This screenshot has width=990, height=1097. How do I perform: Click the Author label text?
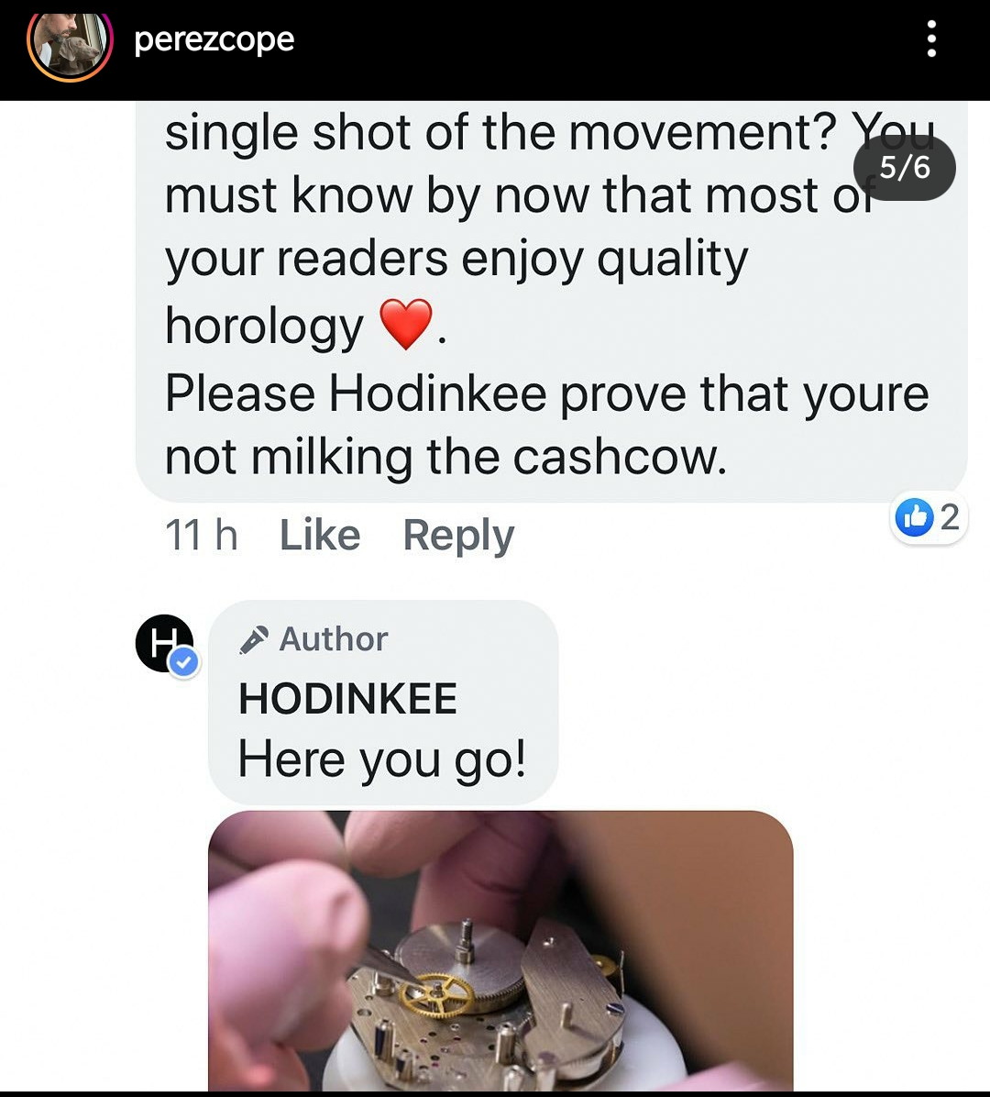coord(334,638)
